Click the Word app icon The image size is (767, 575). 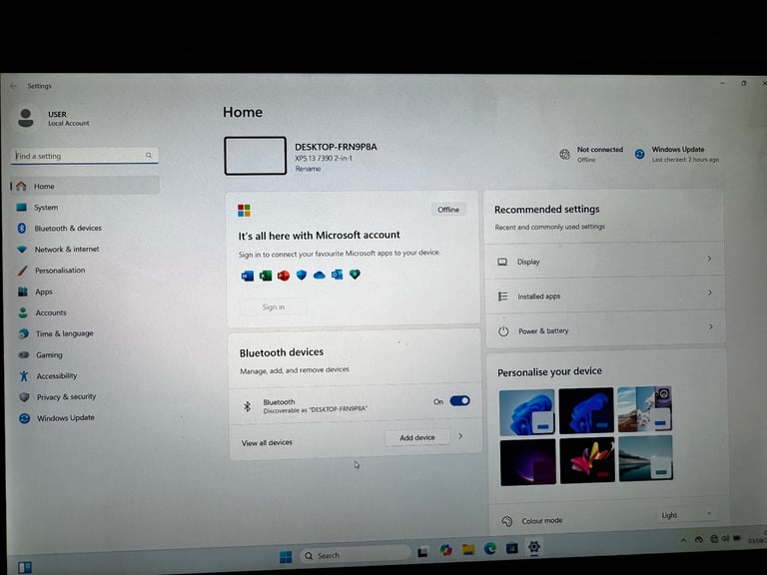pyautogui.click(x=248, y=276)
